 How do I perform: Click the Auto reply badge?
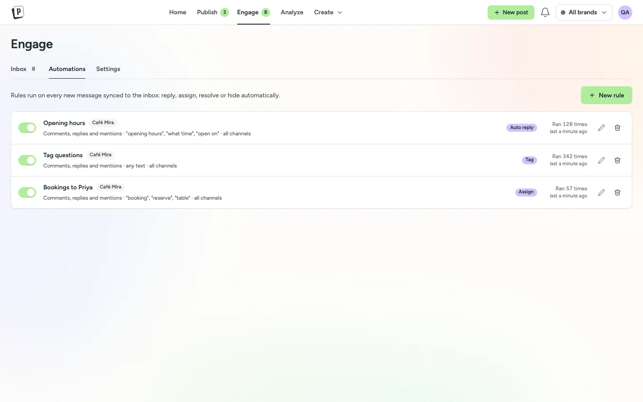(x=522, y=128)
